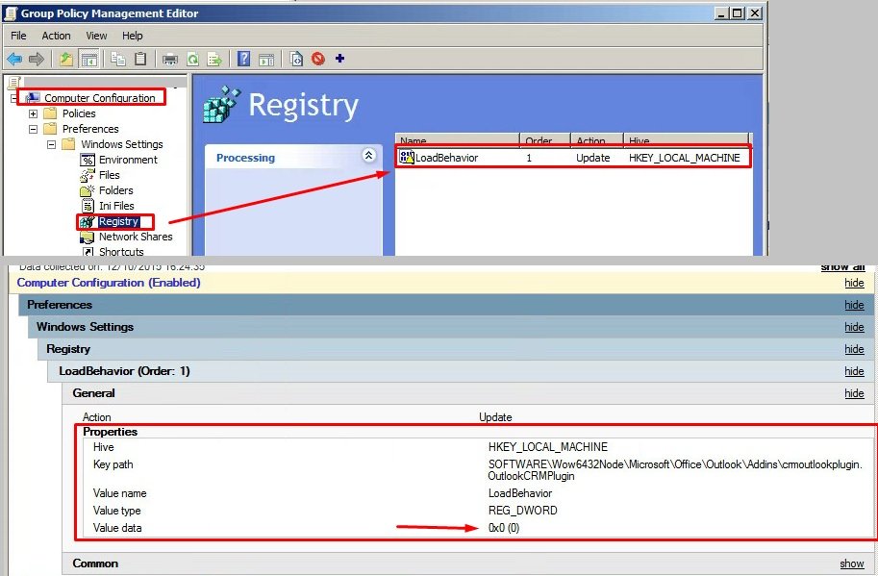Select the LoadBehavior registry entry row
The width and height of the screenshot is (878, 576).
click(x=446, y=158)
